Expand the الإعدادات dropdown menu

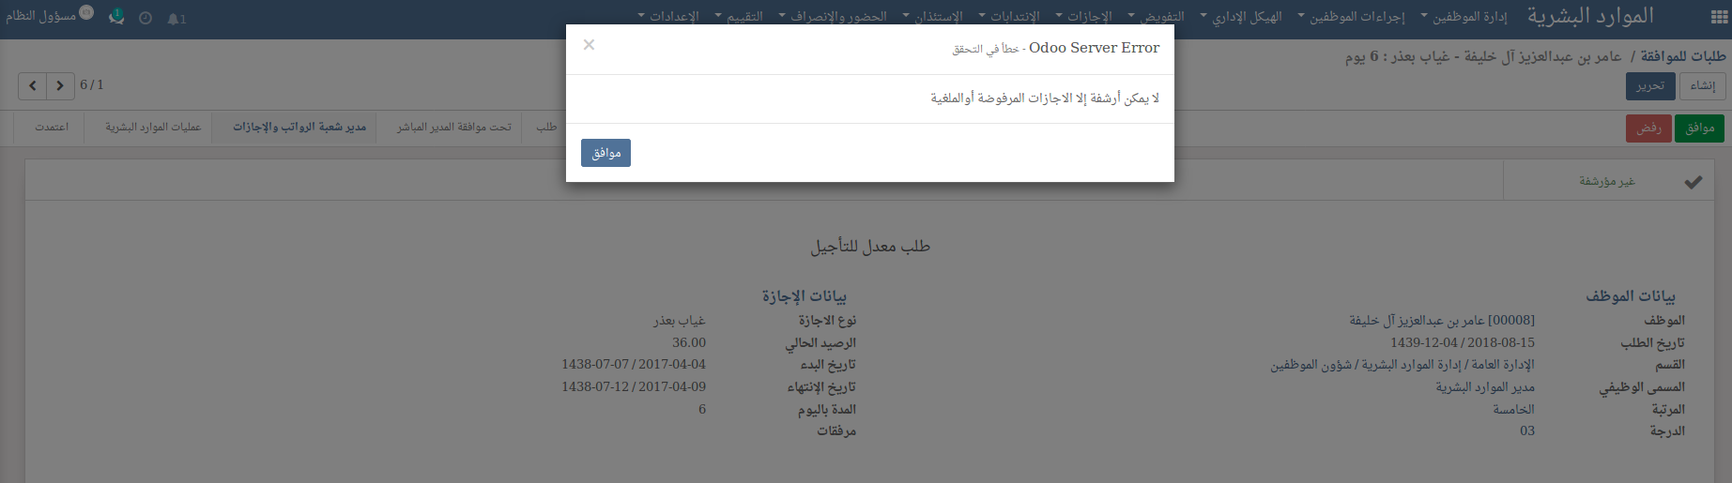(668, 17)
